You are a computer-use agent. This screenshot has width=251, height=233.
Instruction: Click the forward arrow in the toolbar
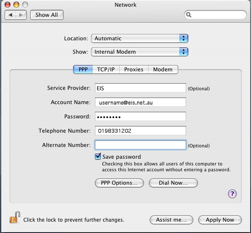(x=21, y=15)
